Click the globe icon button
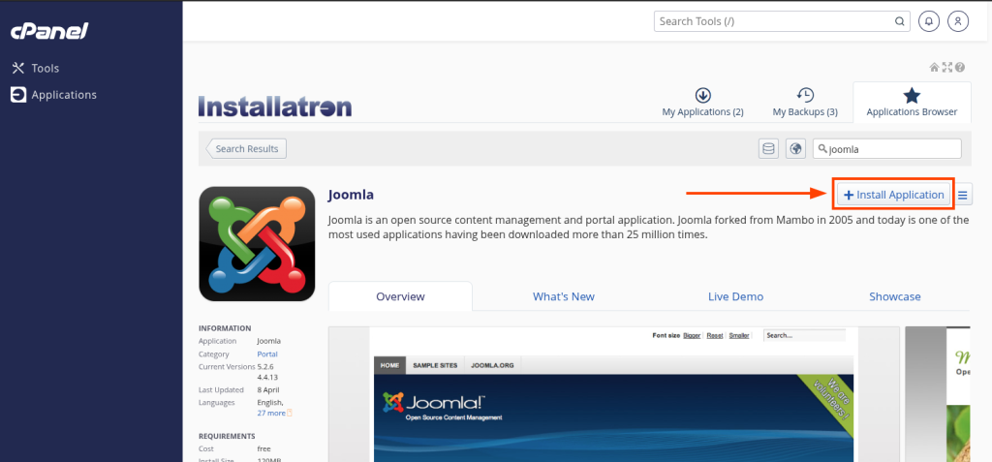Viewport: 992px width, 462px height. 796,149
